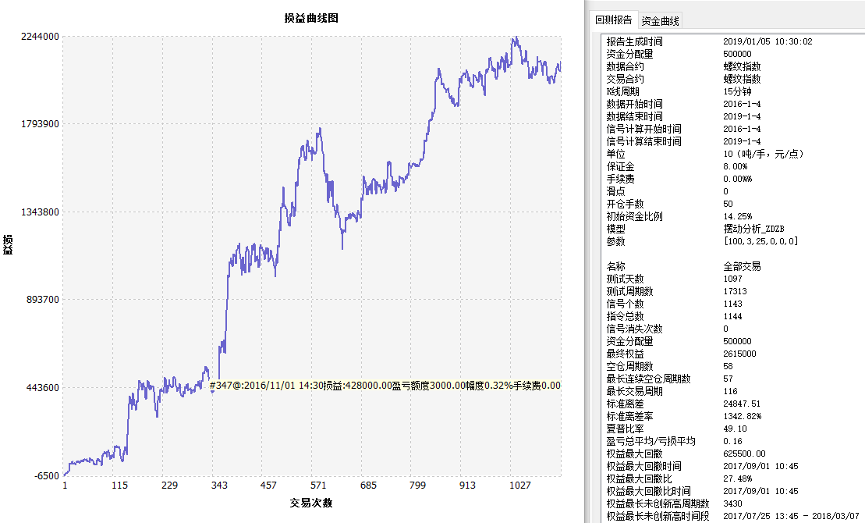
Task: Click the 2244000 y-axis tick label
Action: tap(41, 36)
